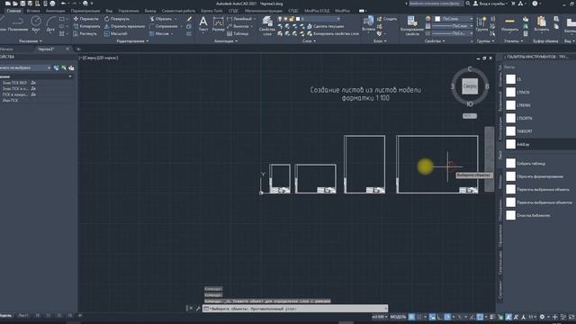Expand the Аннотации panel
The height and width of the screenshot is (324, 576).
(x=226, y=41)
